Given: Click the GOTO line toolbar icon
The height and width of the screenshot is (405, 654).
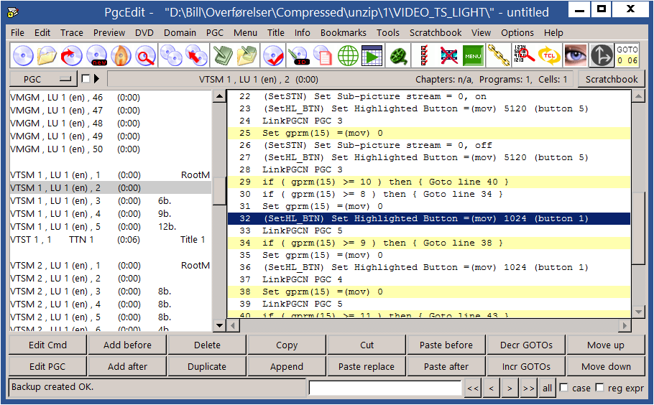Looking at the screenshot, I should point(627,55).
